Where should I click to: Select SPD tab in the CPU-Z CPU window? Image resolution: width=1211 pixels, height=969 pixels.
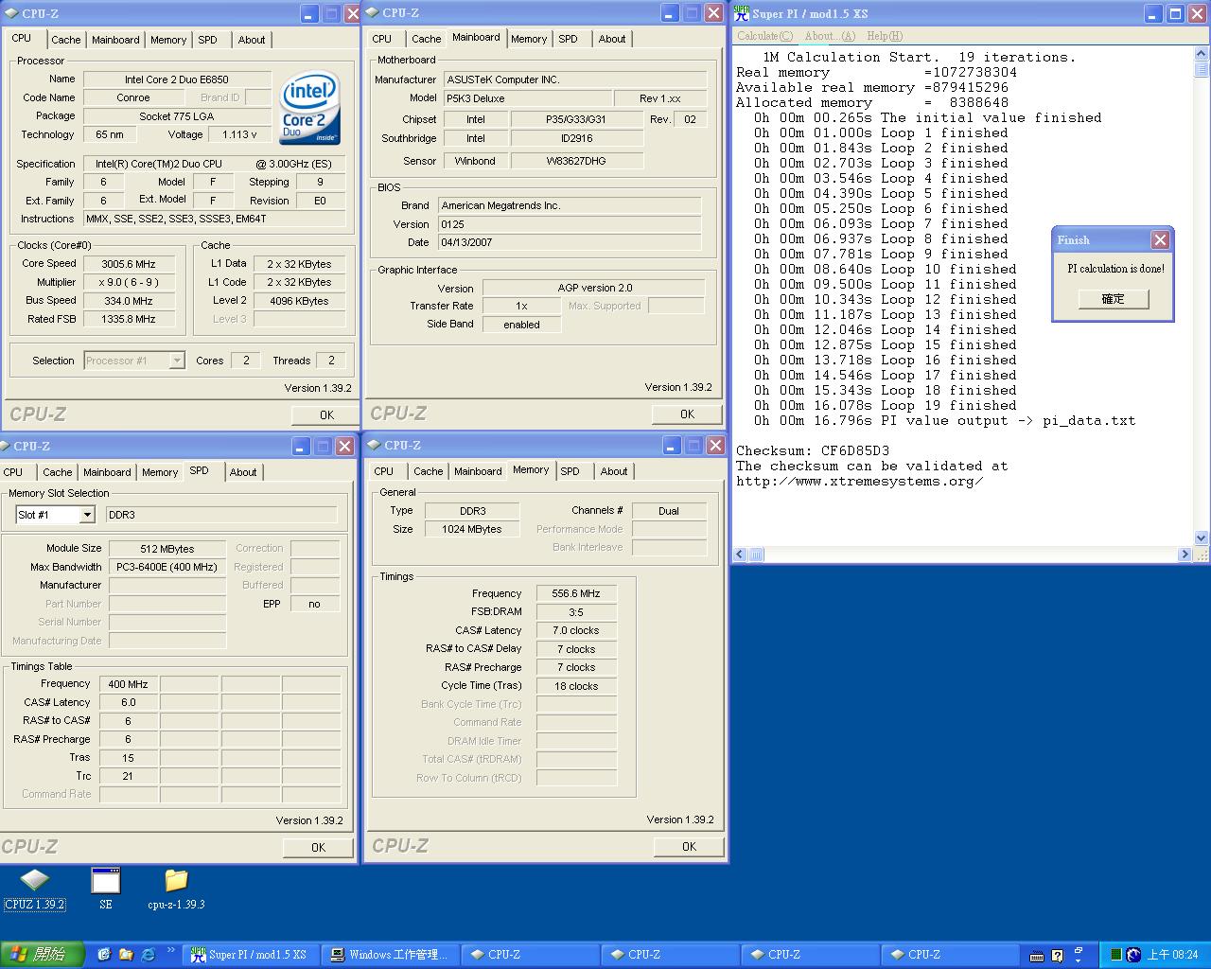[x=207, y=40]
